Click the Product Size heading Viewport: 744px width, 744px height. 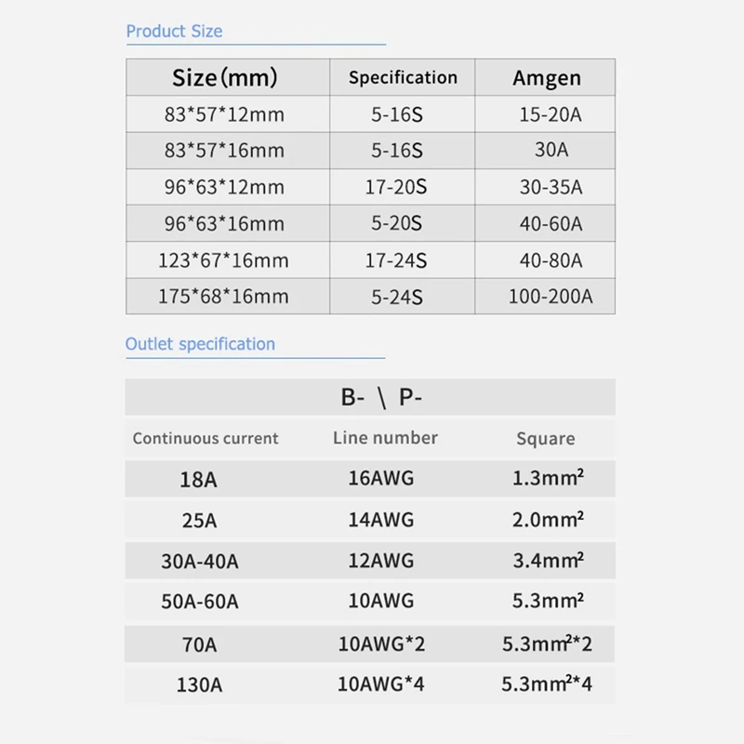(174, 31)
